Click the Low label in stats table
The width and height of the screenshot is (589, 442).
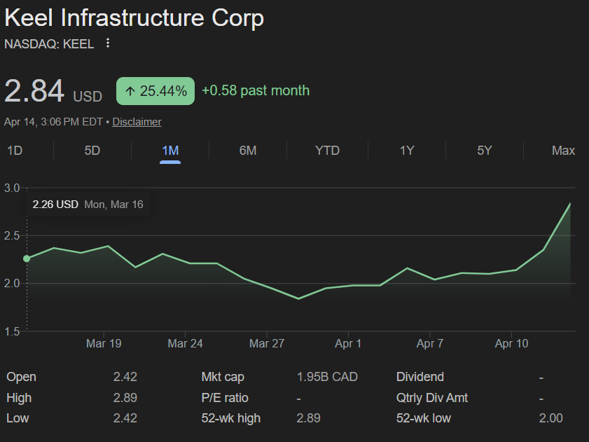(x=18, y=418)
